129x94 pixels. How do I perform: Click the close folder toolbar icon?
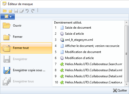pos(10,11)
